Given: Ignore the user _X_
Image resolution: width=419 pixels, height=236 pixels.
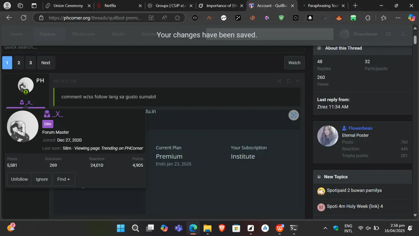Looking at the screenshot, I should (x=42, y=179).
